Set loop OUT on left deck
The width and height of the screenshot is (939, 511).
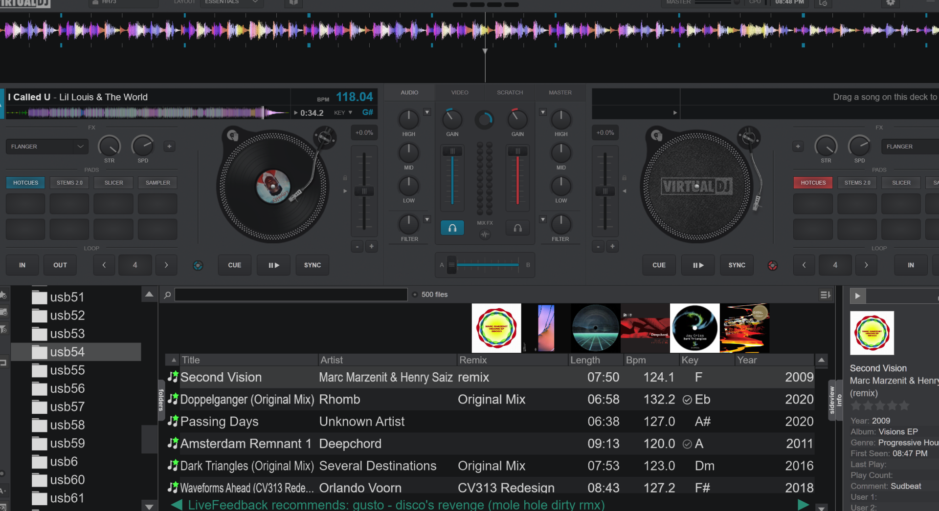coord(60,265)
